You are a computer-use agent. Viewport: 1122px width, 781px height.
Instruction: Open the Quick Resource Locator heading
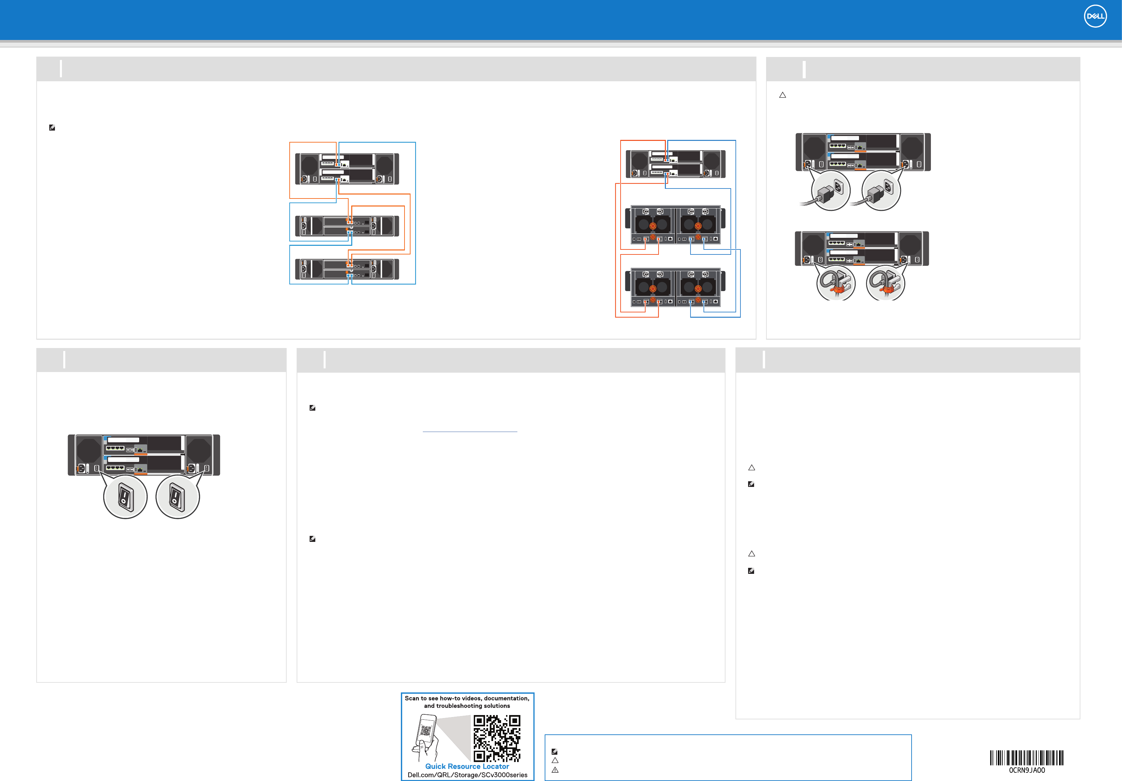[467, 766]
